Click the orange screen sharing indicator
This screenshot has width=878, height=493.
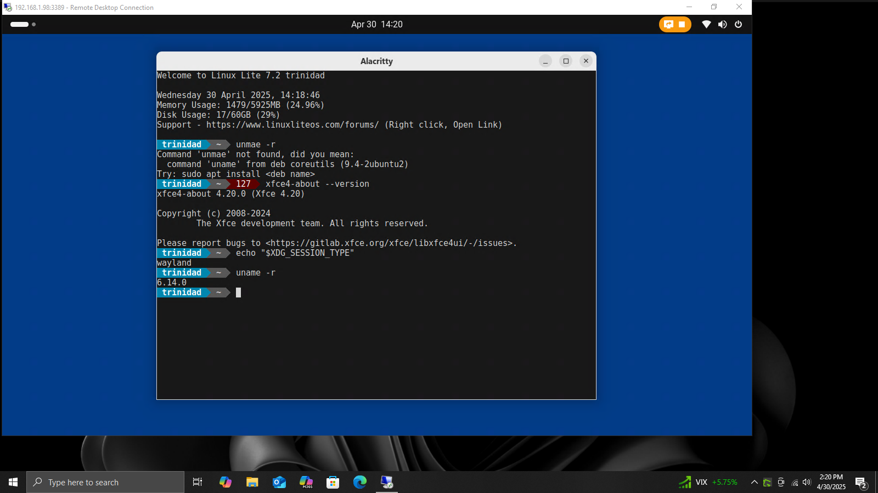[x=668, y=24]
